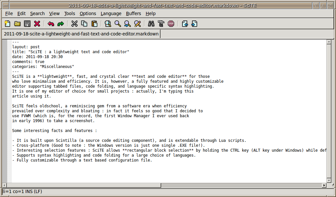Switch to next buffer icon
336x197 pixels.
point(194,24)
